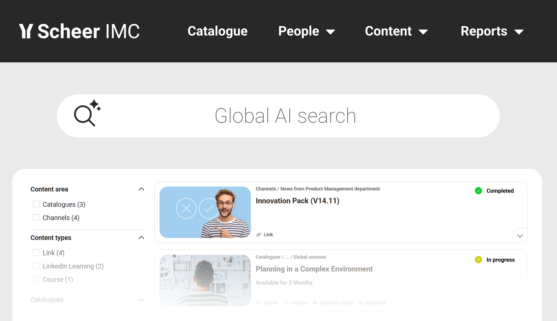Go to the Catalogue menu item
557x321 pixels.
pos(217,31)
